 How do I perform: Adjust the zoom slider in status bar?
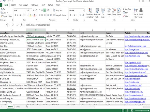tap(142, 110)
